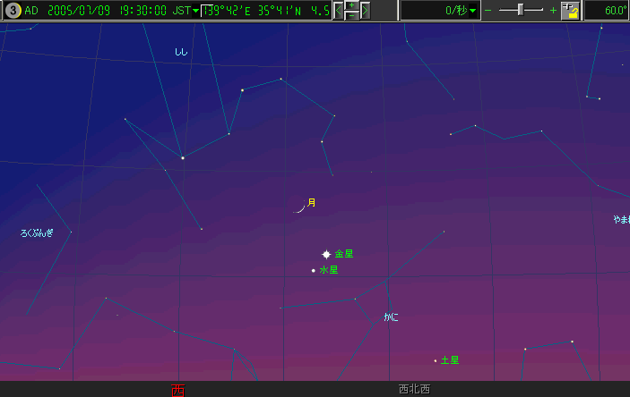Click plus sign right of zoom slider
The image size is (630, 397).
coord(552,11)
